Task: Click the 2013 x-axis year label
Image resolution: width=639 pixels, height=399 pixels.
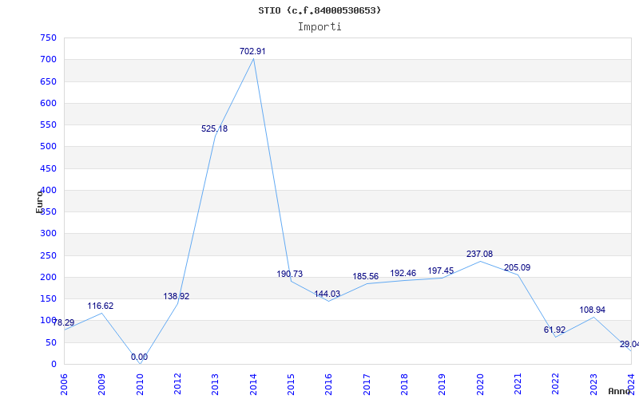Action: coord(215,385)
